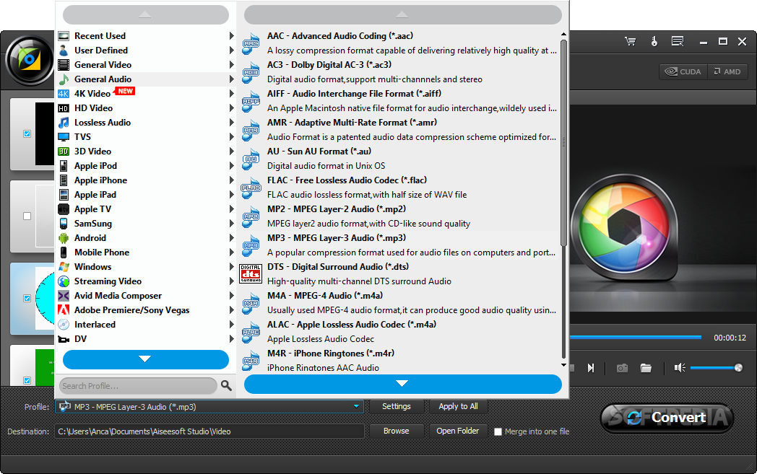Expand the HD Video submenu arrow
This screenshot has height=474, width=757.
pos(232,108)
